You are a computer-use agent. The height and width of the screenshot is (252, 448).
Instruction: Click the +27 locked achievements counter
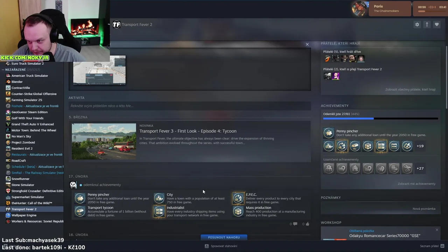coord(420,168)
